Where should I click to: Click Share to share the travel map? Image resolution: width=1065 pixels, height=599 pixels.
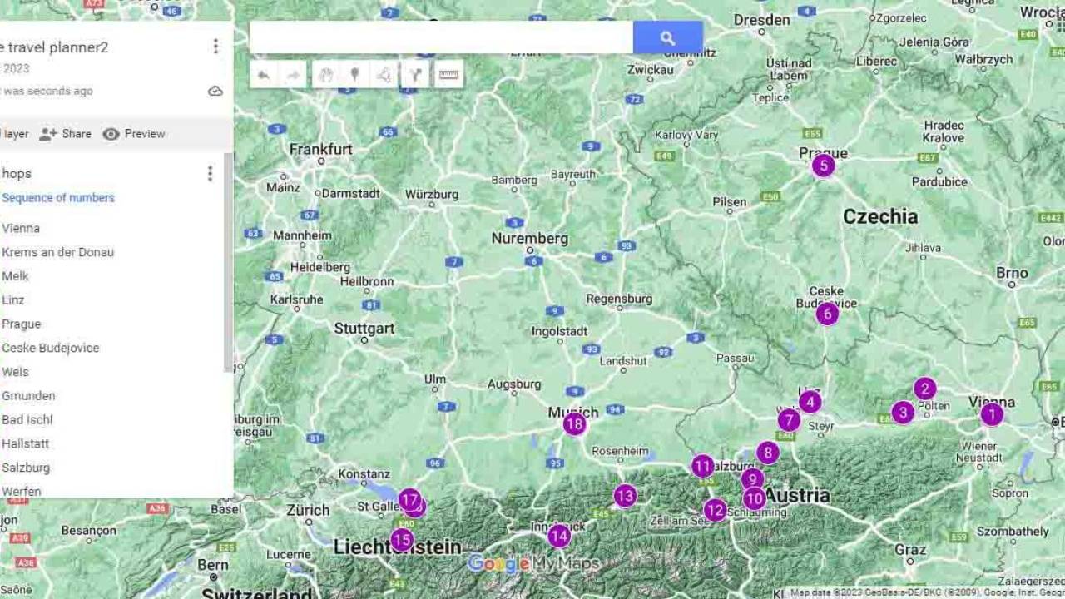pos(65,133)
